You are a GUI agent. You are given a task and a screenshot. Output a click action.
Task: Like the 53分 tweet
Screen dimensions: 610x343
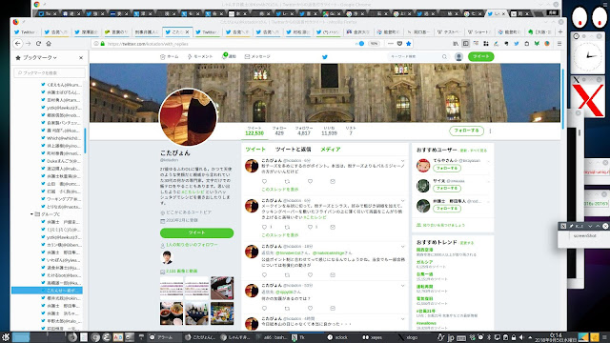pos(310,309)
